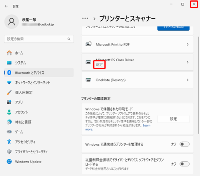Open Windows Update settings page
Viewport: 200px width, 176px height.
point(39,162)
